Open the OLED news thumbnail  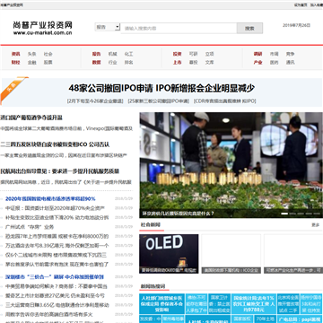click(169, 254)
